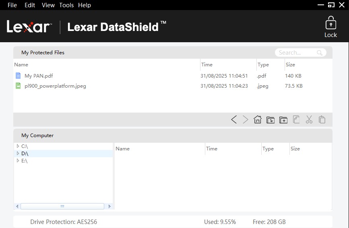Expand the D:\ drive tree node
The height and width of the screenshot is (228, 349).
(18, 154)
